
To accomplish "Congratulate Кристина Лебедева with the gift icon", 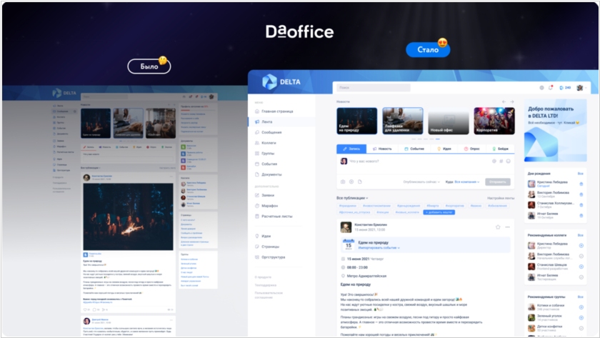I will point(581,184).
